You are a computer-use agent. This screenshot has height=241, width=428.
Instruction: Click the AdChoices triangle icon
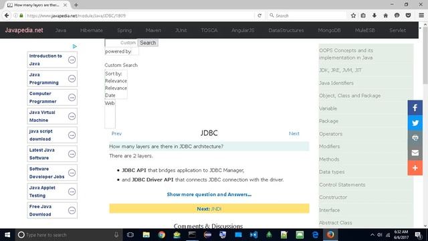[x=74, y=46]
